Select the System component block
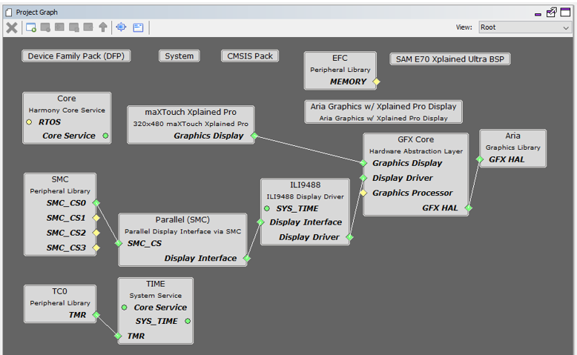Viewport: 577px width, 355px height. tap(179, 56)
